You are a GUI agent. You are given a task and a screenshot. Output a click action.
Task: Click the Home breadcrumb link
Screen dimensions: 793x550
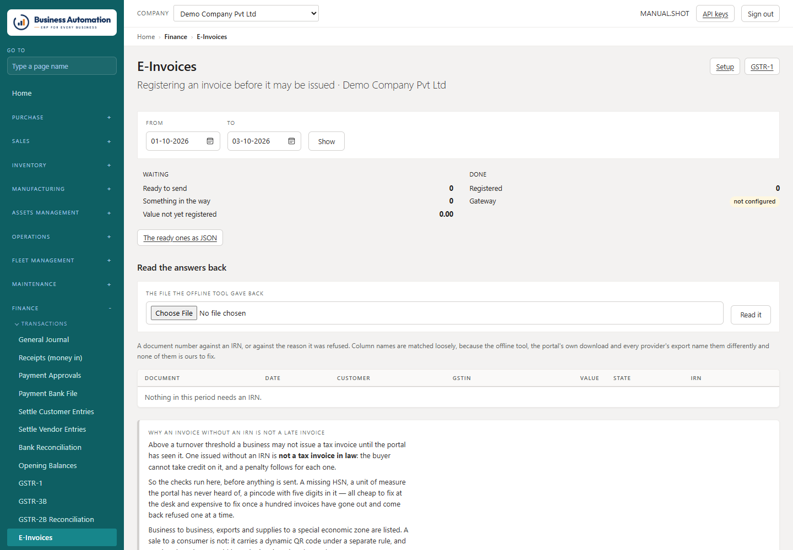click(146, 37)
